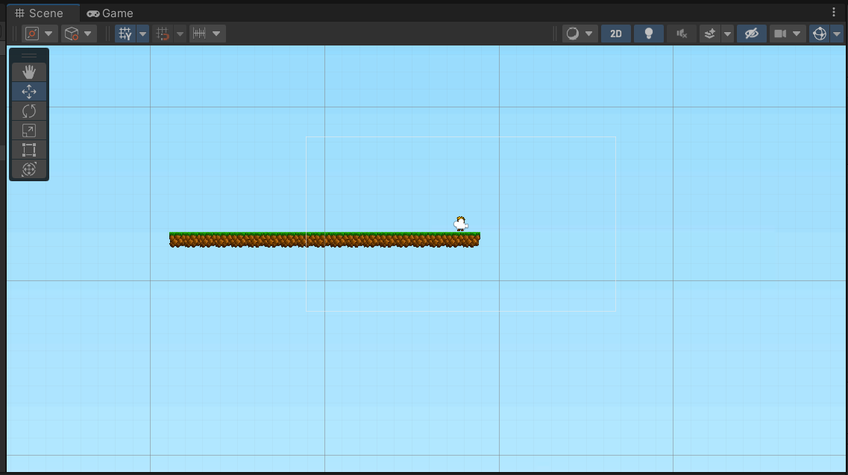848x475 pixels.
Task: Toggle grid visibility in Scene view
Action: (125, 34)
